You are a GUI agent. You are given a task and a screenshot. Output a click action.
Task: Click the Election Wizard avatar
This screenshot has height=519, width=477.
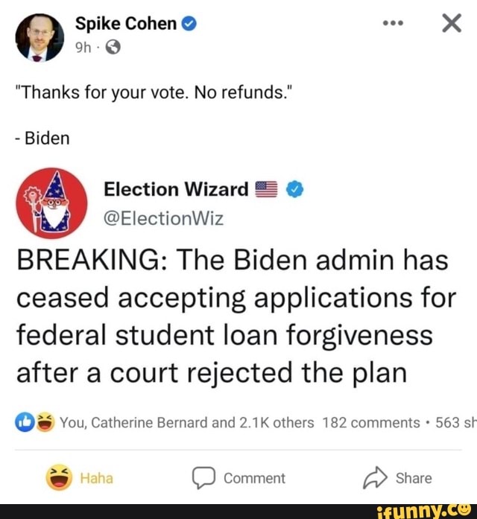pos(51,203)
